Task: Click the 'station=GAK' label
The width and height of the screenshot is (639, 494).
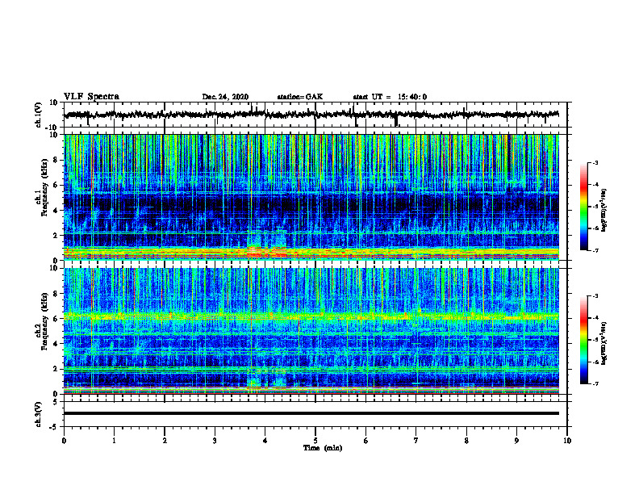Action: pyautogui.click(x=300, y=97)
